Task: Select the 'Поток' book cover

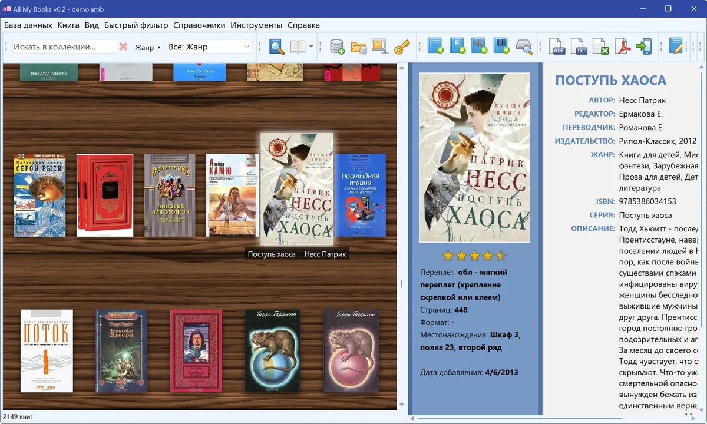Action: (47, 351)
